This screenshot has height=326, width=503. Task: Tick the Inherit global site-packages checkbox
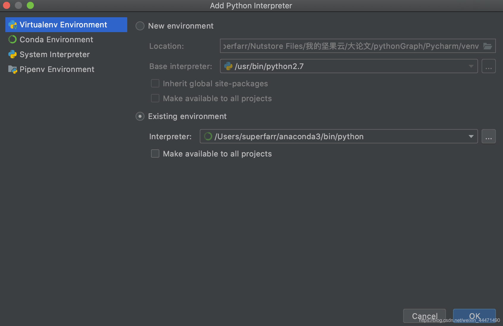[155, 83]
